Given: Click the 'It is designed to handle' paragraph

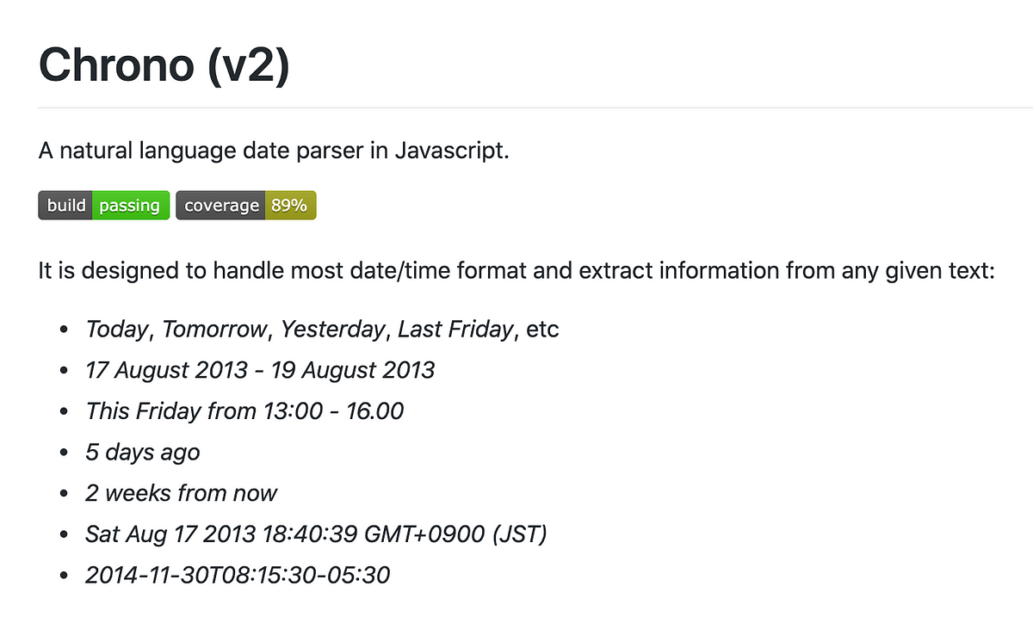Looking at the screenshot, I should (516, 272).
